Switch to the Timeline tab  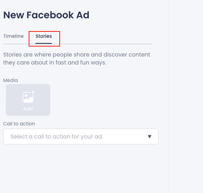[x=14, y=36]
